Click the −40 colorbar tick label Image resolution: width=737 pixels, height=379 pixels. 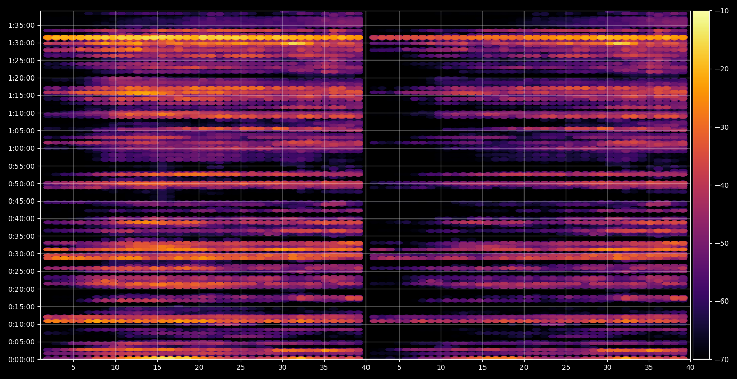[721, 185]
